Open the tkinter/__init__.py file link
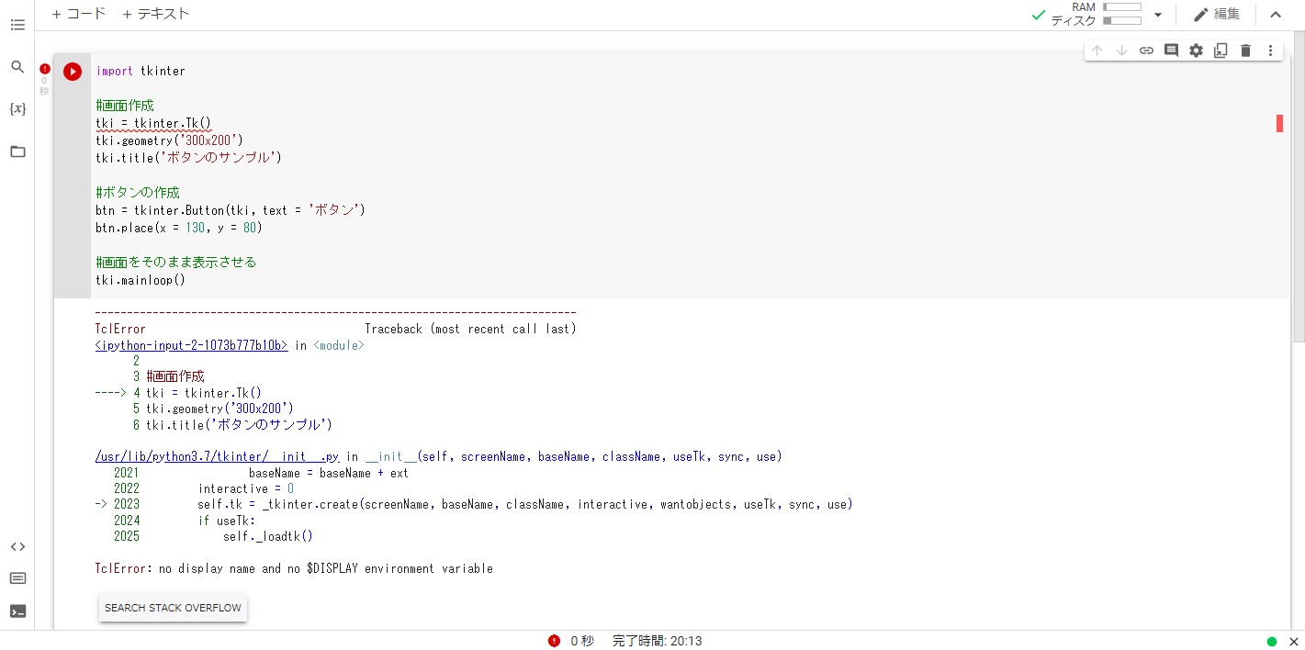The image size is (1305, 650). click(x=218, y=456)
